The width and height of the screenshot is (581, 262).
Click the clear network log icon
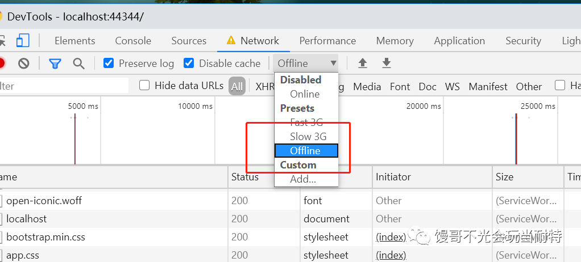coord(24,64)
